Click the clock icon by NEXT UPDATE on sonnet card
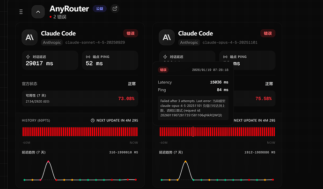The width and height of the screenshot is (323, 189). (x=93, y=120)
